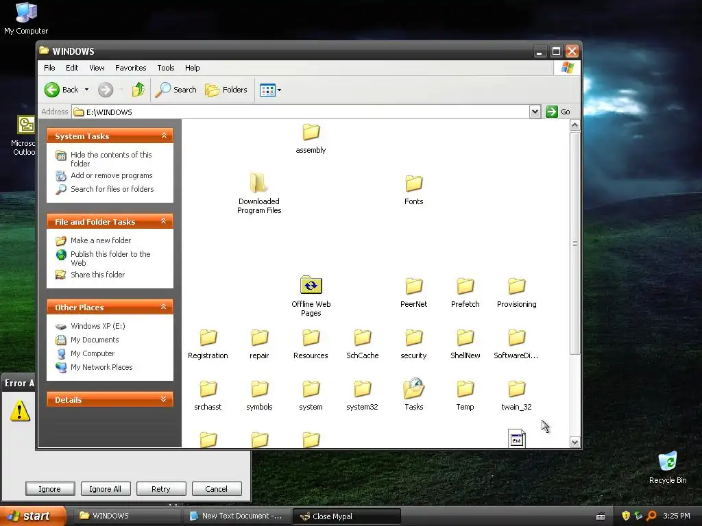Select the Resources folder
The width and height of the screenshot is (702, 526).
tap(311, 344)
